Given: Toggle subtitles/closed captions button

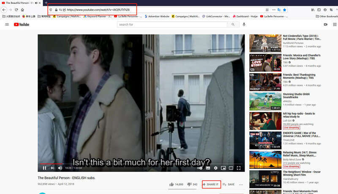Looking at the screenshot, I should coord(208,168).
